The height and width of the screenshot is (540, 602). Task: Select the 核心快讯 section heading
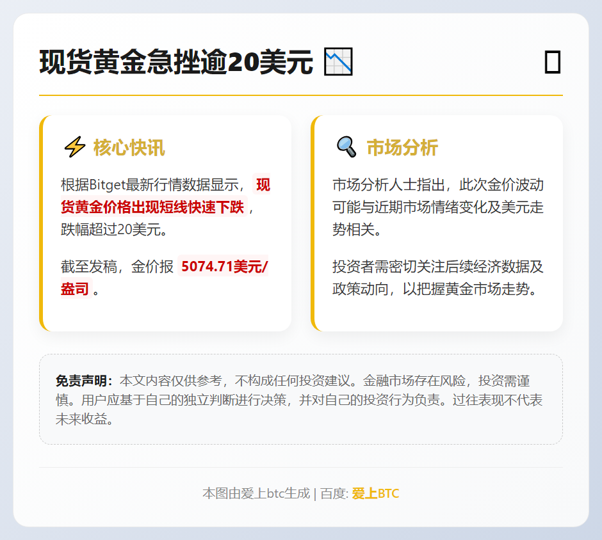(x=129, y=148)
